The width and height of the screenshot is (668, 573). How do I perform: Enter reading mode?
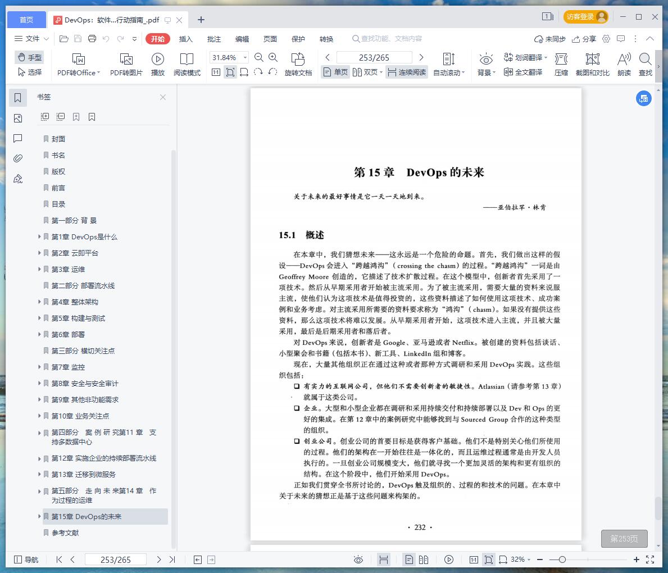point(187,65)
